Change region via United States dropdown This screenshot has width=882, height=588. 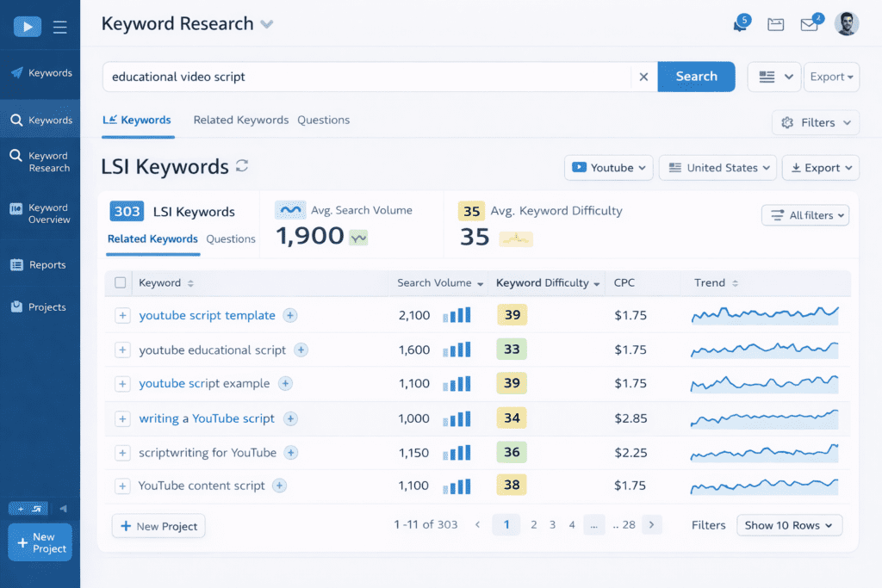click(717, 167)
